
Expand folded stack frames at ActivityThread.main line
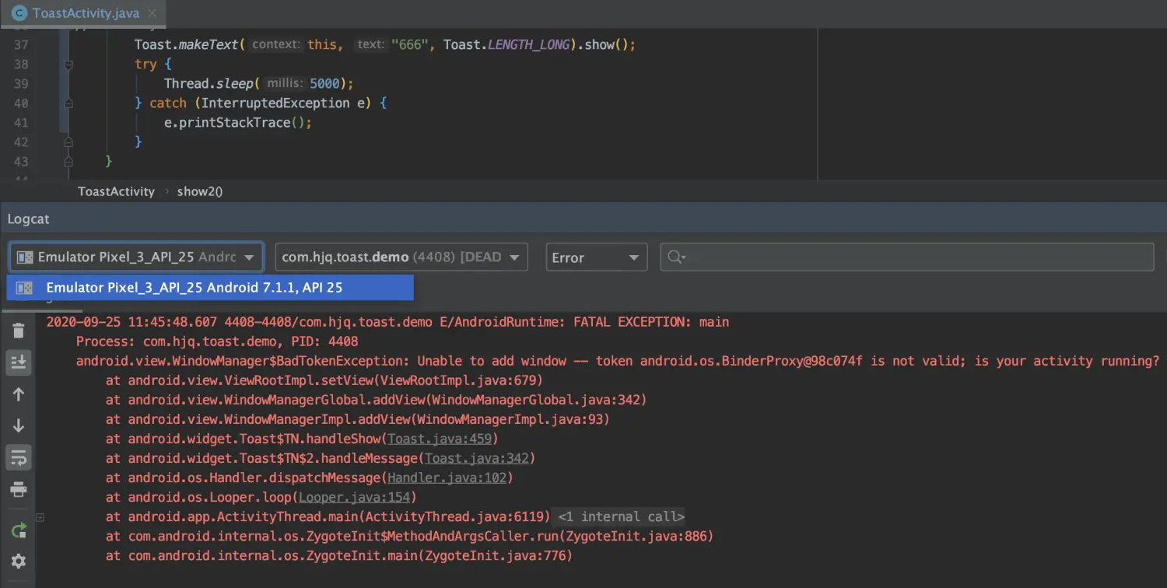[40, 517]
